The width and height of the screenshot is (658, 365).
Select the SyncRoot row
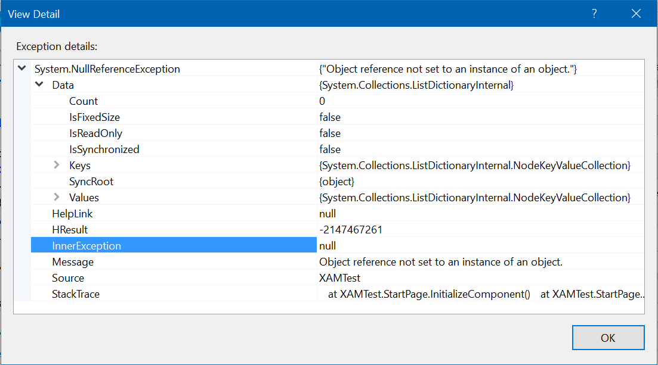[91, 181]
